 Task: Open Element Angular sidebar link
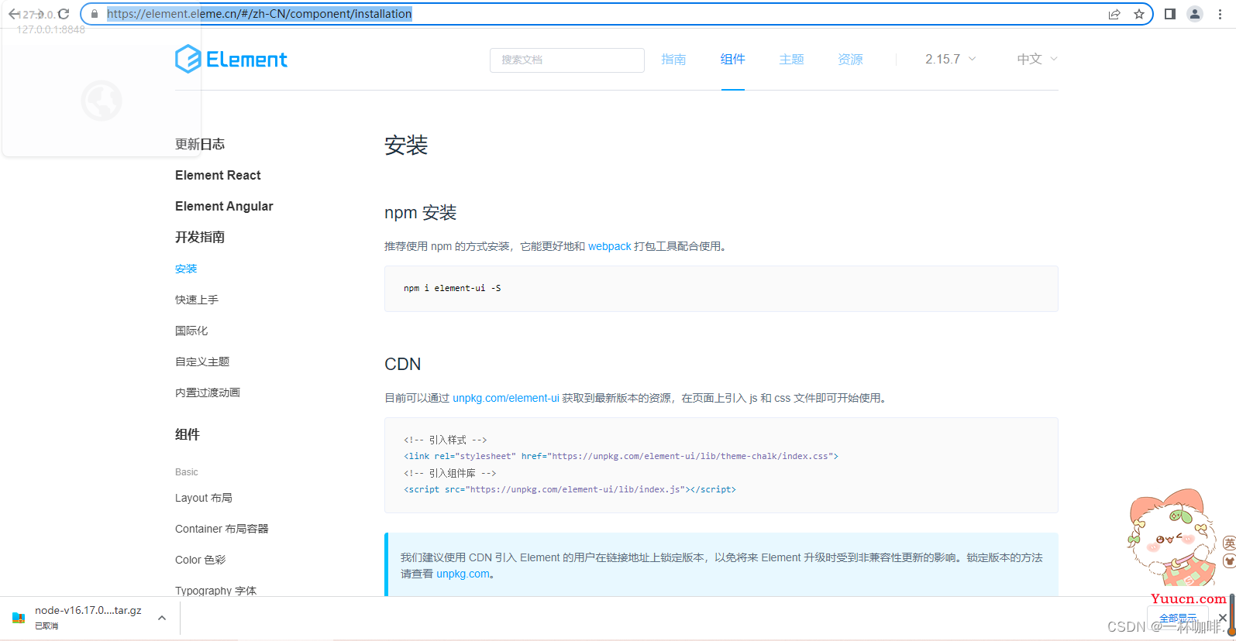tap(224, 206)
